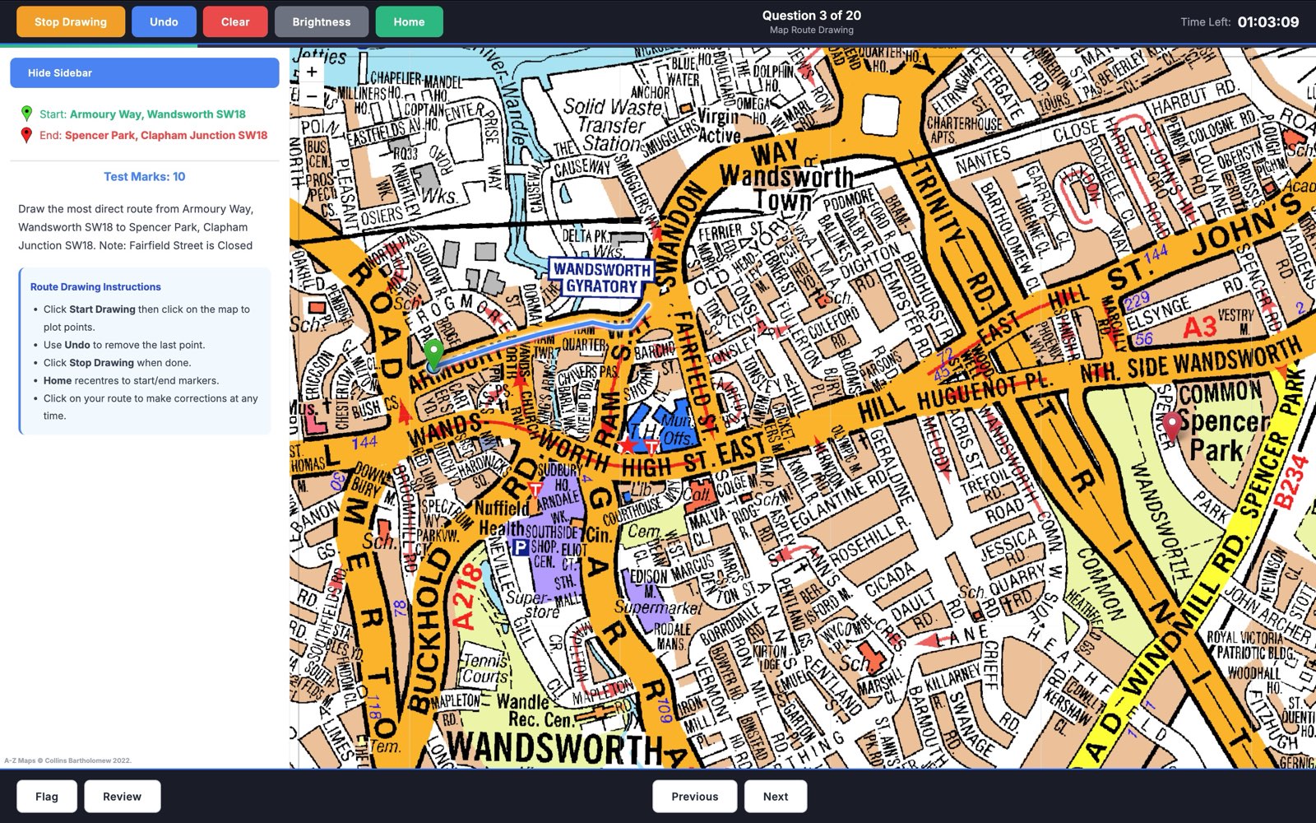Clear the drawn route
The width and height of the screenshot is (1316, 823).
pyautogui.click(x=234, y=22)
